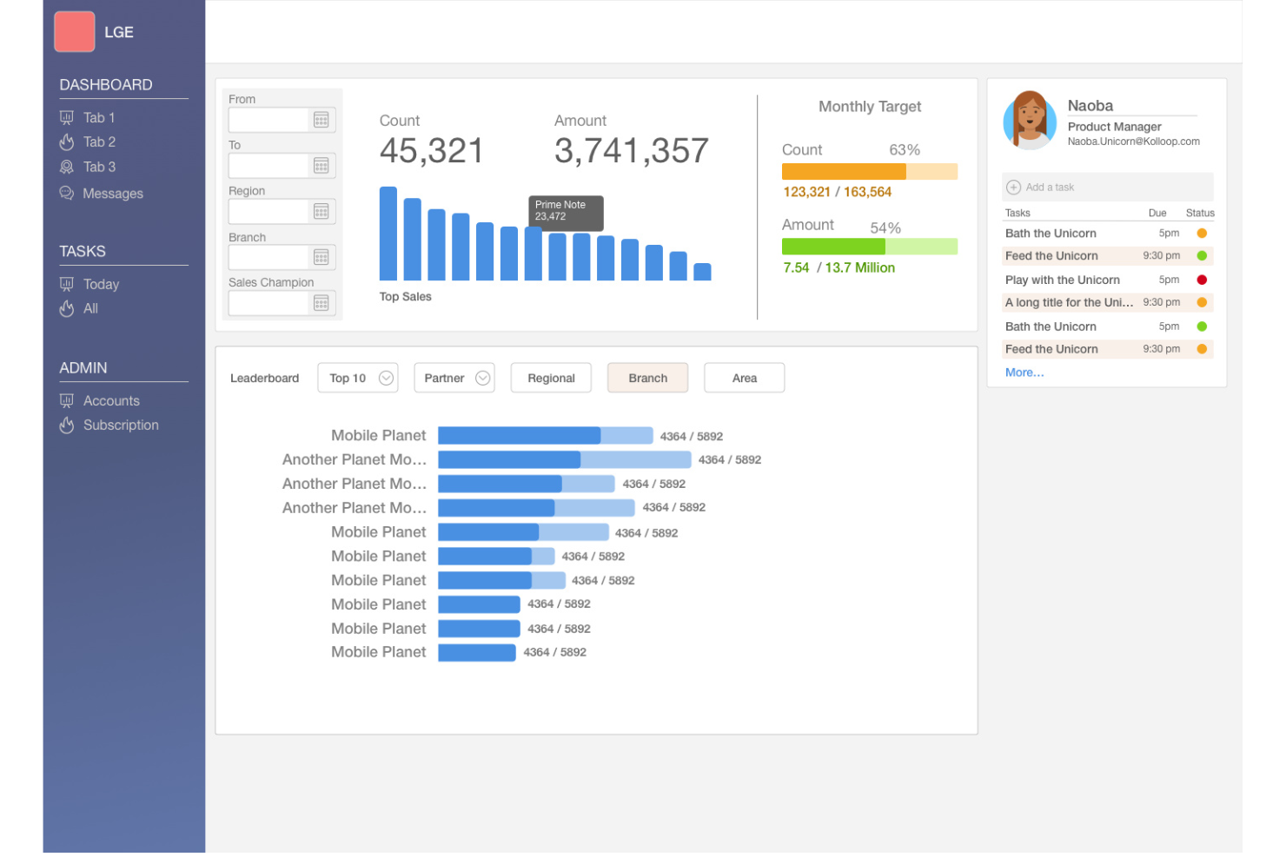Click the flame icon beside Tab 2
1286x857 pixels.
tap(67, 142)
